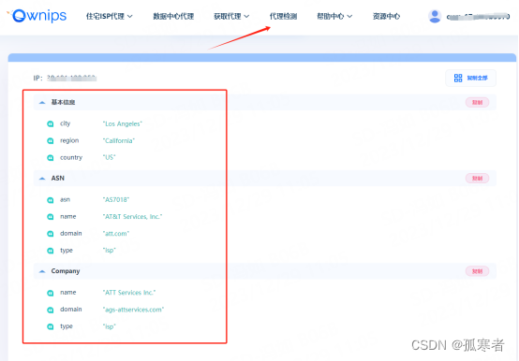Viewport: 519px width, 361px height.
Task: Select the "Los Angeles" city value
Action: (122, 123)
